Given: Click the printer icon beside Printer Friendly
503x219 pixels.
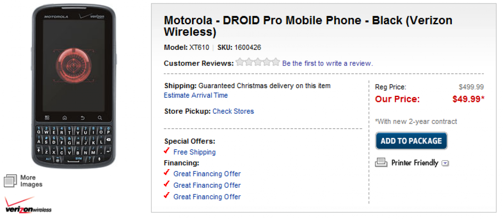Looking at the screenshot, I should (x=381, y=163).
